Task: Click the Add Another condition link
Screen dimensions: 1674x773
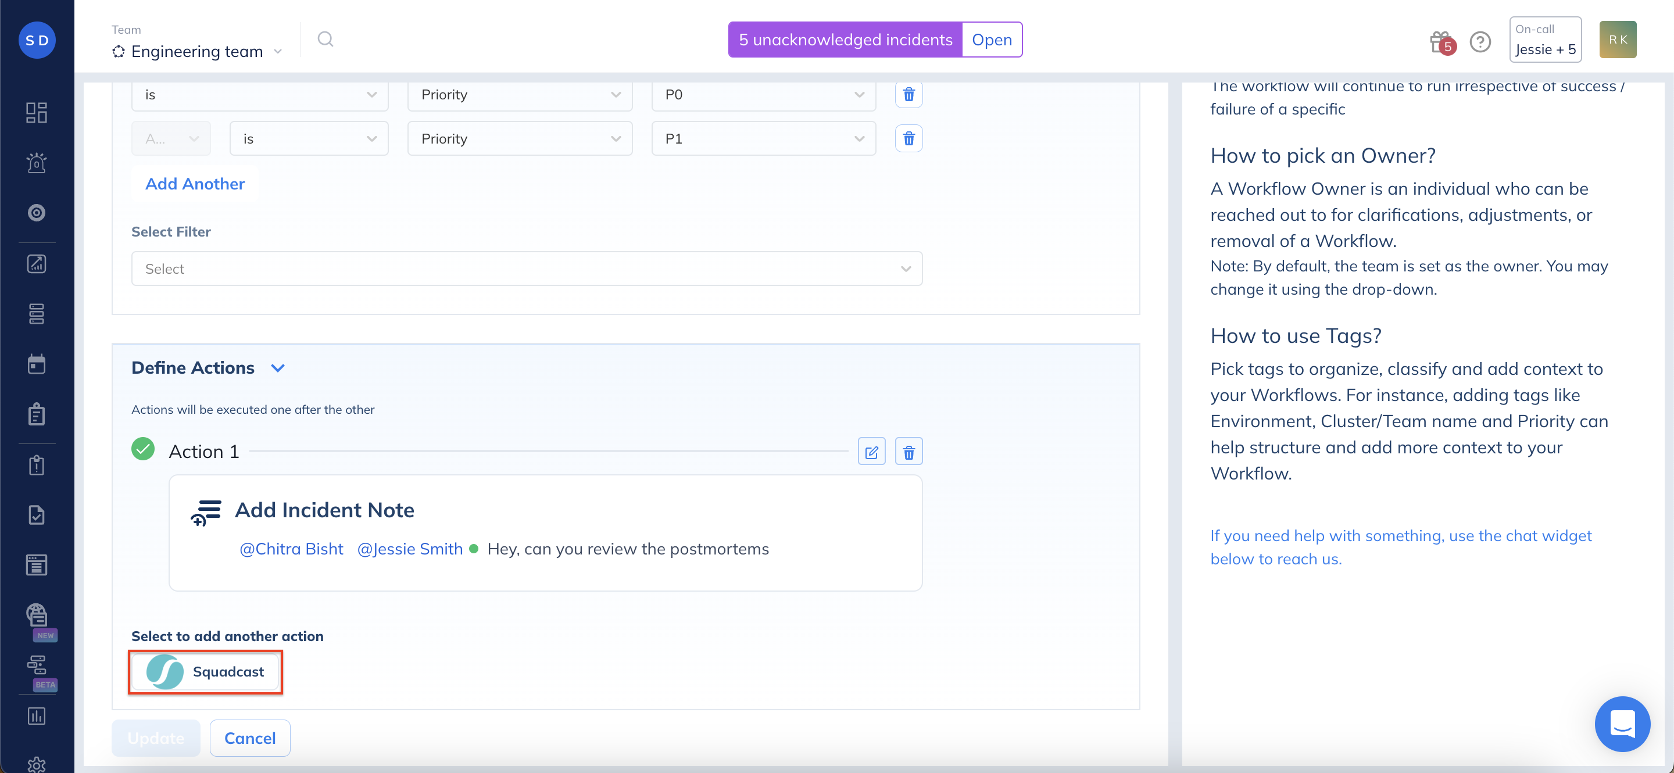Action: click(x=195, y=184)
